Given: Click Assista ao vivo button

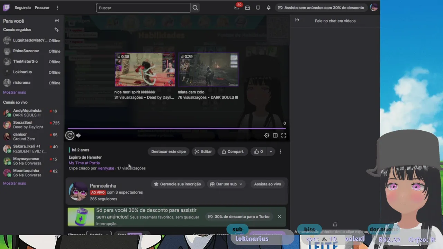Looking at the screenshot, I should click(x=268, y=184).
